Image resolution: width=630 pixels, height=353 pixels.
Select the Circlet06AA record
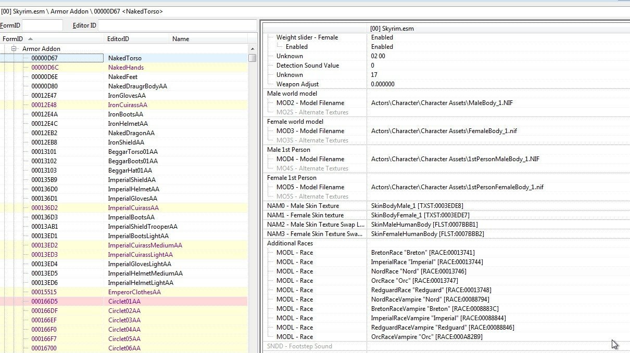tap(124, 348)
